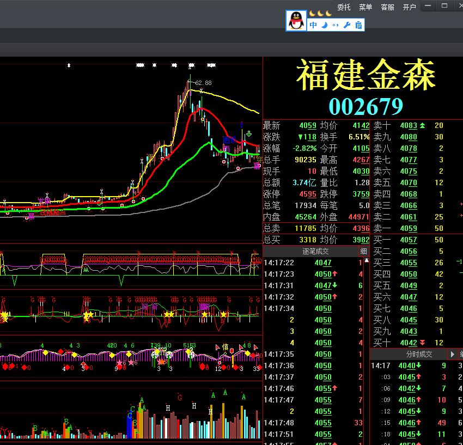Open the 菜单 menu
The image size is (463, 445).
365,7
